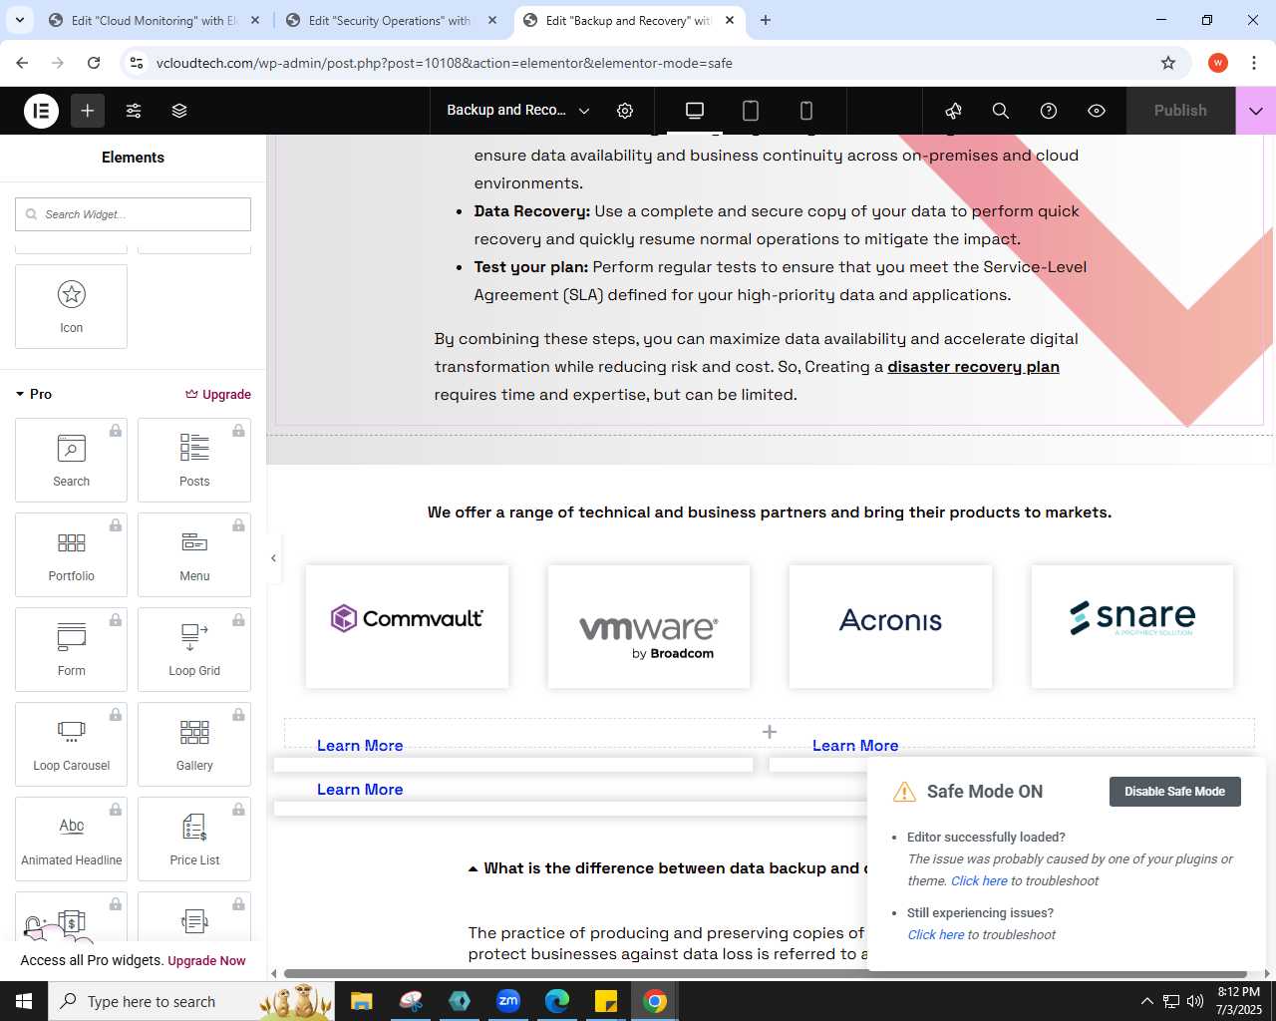This screenshot has height=1021, width=1276.
Task: Open Zoom from the taskbar
Action: point(508,1001)
